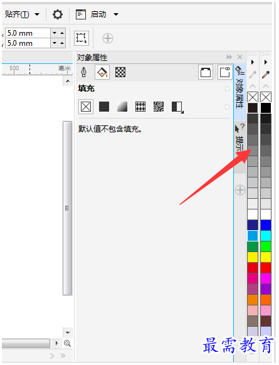Click the 毫米 ruler unit label
This screenshot has height=365, width=279.
pos(65,68)
